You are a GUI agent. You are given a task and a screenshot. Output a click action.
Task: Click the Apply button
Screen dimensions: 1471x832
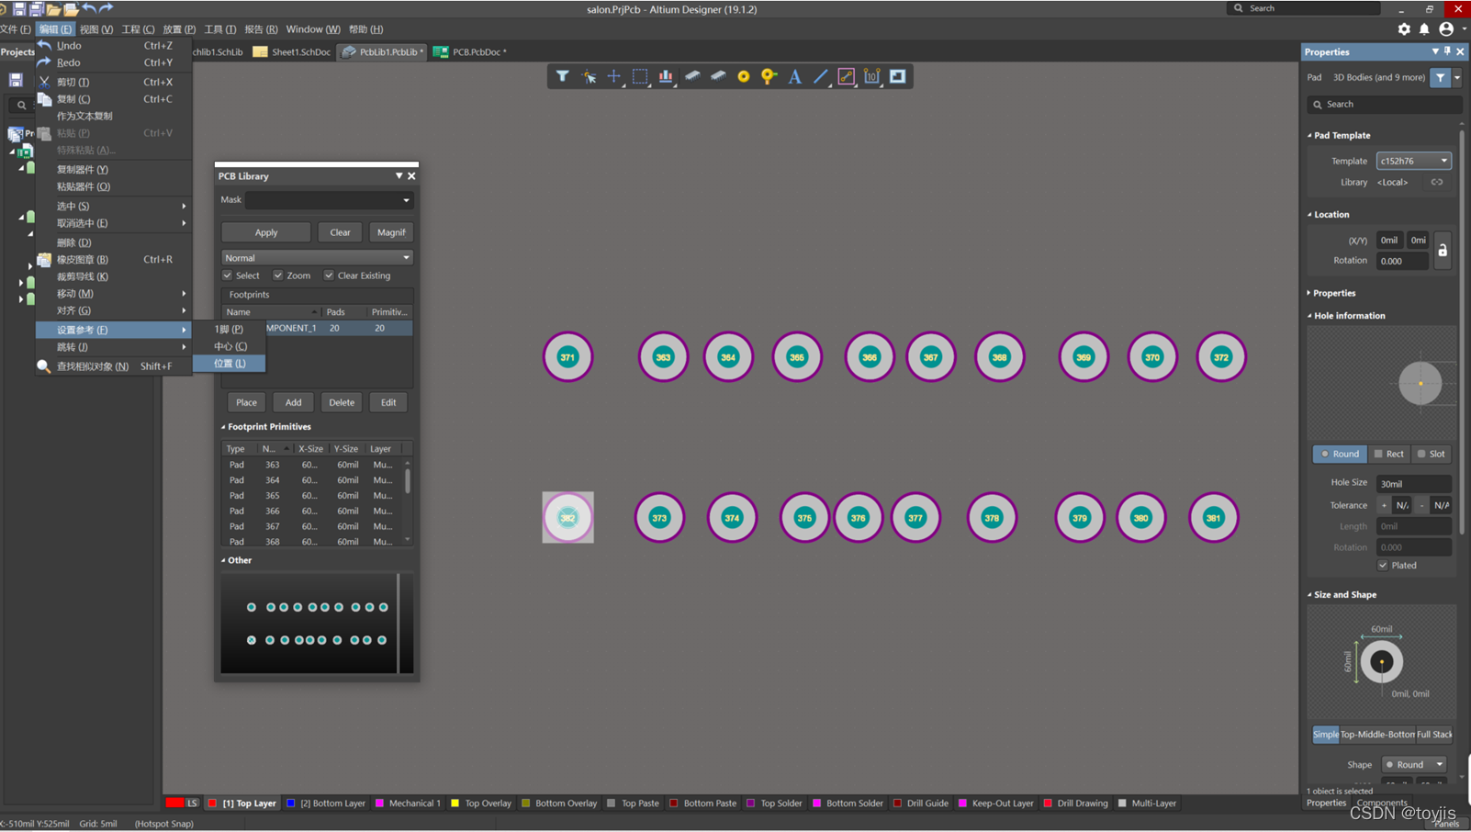pyautogui.click(x=266, y=232)
